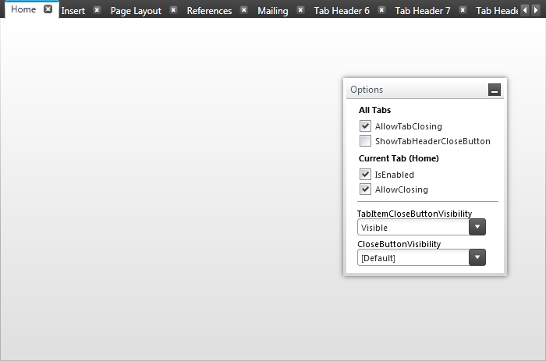Image resolution: width=546 pixels, height=361 pixels.
Task: Open the CloseButtonVisibility dropdown arrow
Action: 477,257
